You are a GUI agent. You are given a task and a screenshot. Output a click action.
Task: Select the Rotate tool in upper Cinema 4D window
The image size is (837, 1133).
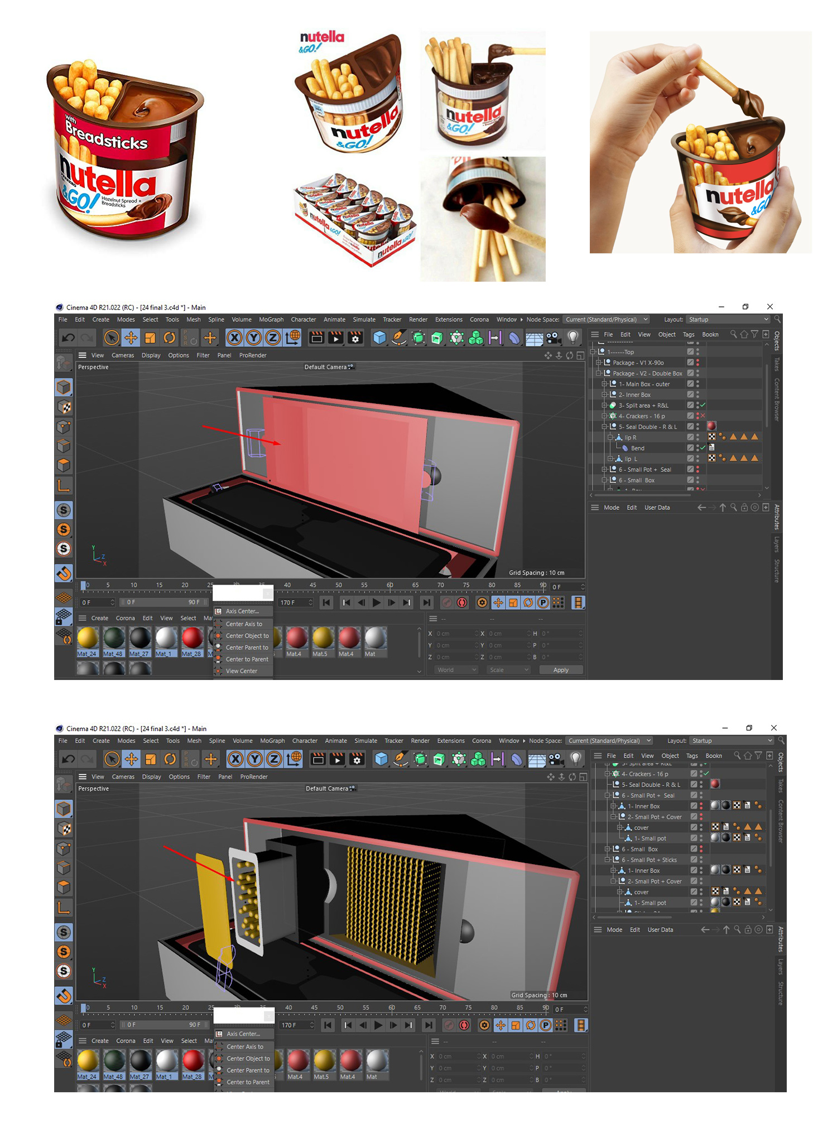169,338
